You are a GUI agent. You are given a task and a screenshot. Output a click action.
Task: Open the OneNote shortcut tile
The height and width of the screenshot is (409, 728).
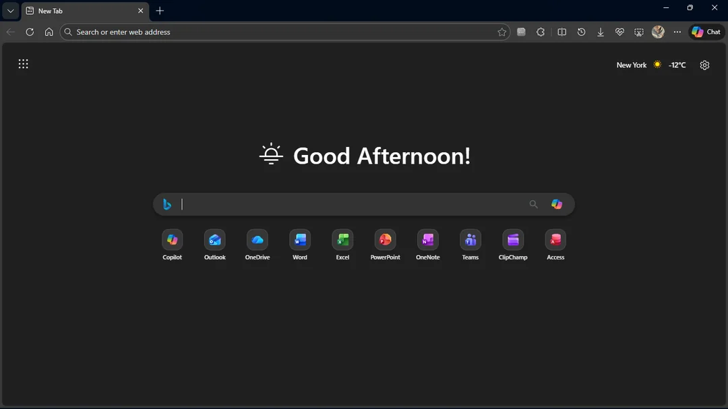(x=427, y=240)
